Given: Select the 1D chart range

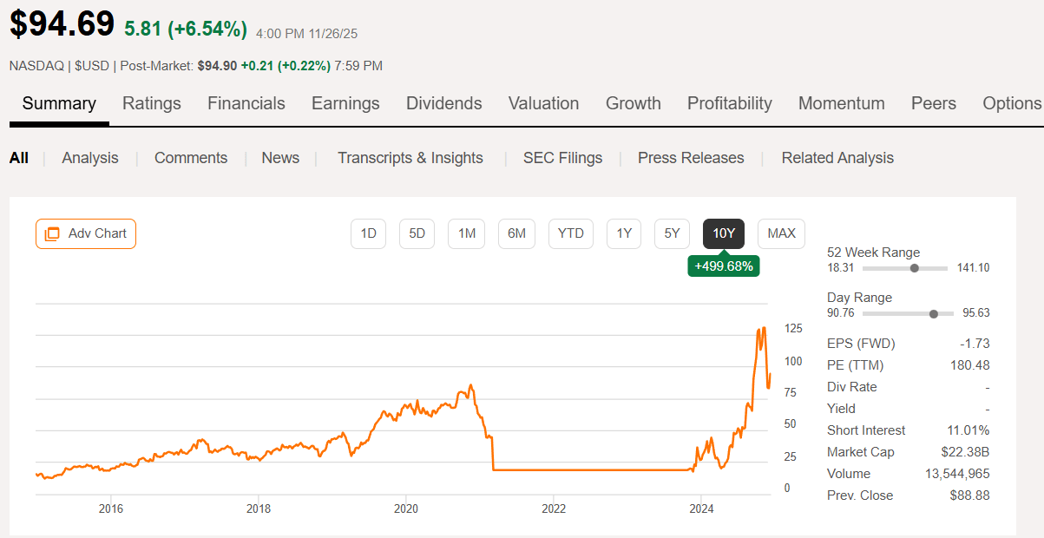Looking at the screenshot, I should [x=368, y=233].
